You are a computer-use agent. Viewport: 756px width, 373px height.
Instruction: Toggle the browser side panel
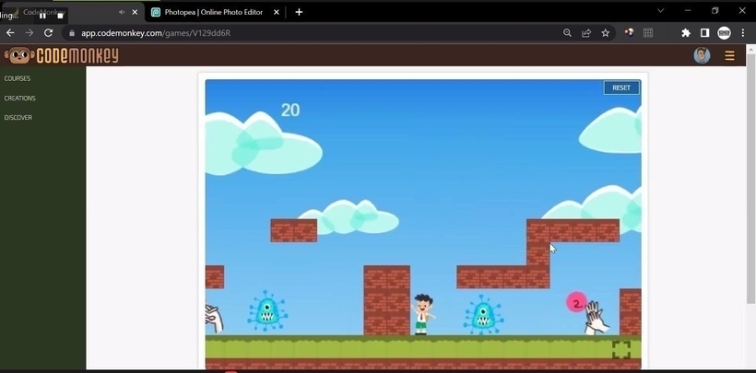point(704,33)
